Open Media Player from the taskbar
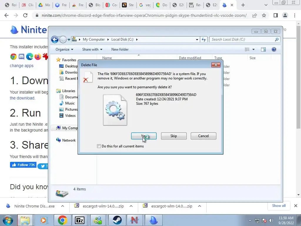This screenshot has width=301, height=226. pyautogui.click(x=44, y=220)
